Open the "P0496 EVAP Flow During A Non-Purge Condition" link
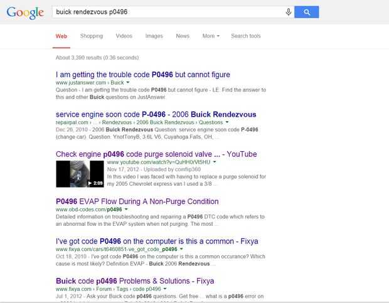The image size is (389, 303). [137, 201]
